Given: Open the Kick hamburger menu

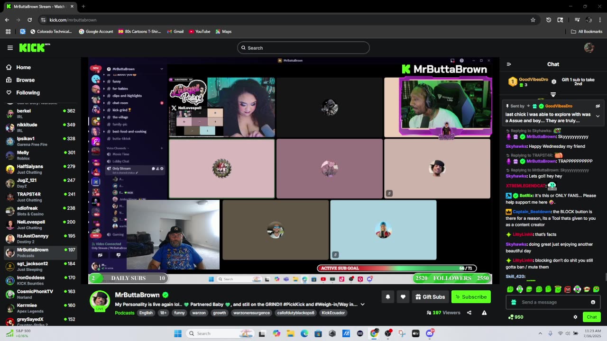Looking at the screenshot, I should pos(10,48).
